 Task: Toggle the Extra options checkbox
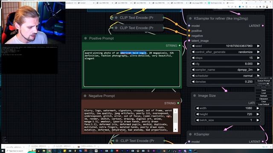click(x=268, y=84)
